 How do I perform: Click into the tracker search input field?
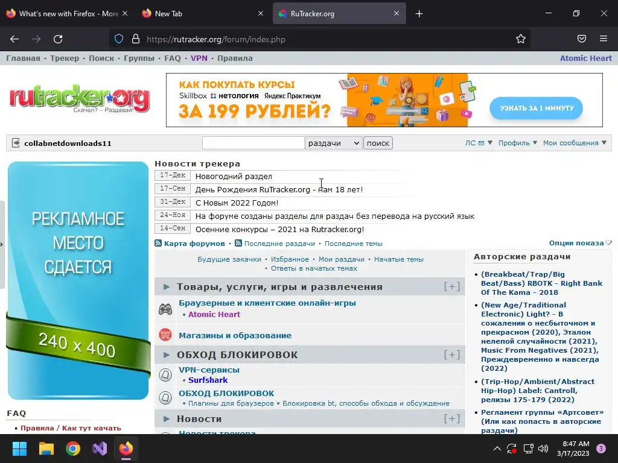pyautogui.click(x=253, y=143)
